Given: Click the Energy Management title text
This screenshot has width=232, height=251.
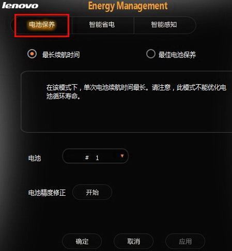Looking at the screenshot, I should (x=128, y=6).
